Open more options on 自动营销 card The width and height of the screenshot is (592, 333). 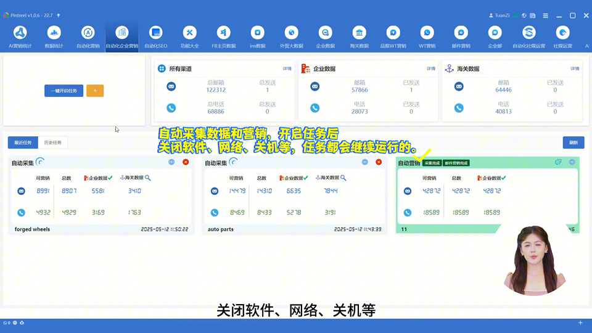tap(572, 162)
